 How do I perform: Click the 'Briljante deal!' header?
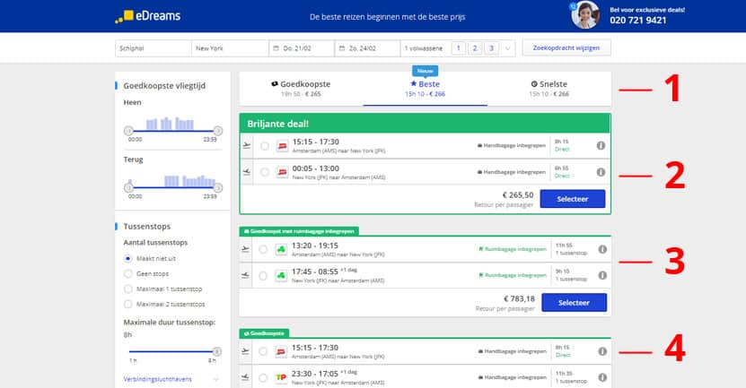coord(425,124)
